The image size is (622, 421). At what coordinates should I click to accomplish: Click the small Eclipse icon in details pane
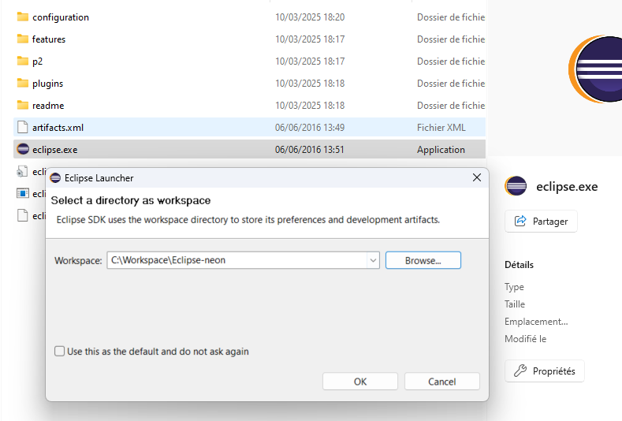coord(516,186)
